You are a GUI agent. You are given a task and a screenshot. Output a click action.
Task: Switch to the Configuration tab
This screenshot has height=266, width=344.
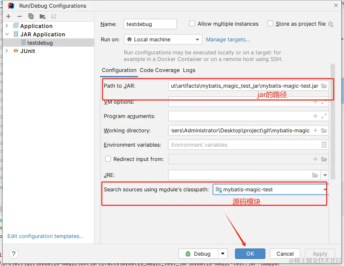coord(119,70)
